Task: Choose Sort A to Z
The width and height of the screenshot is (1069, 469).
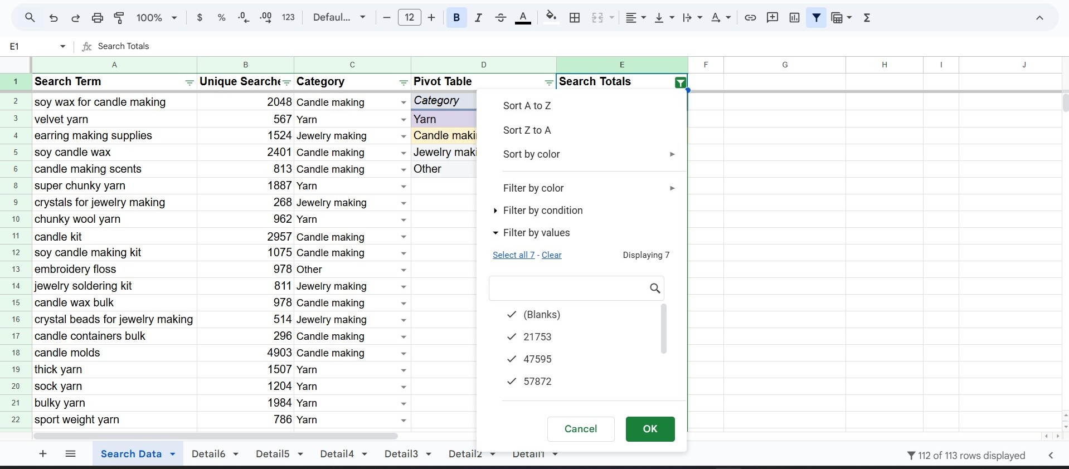Action: pyautogui.click(x=527, y=106)
